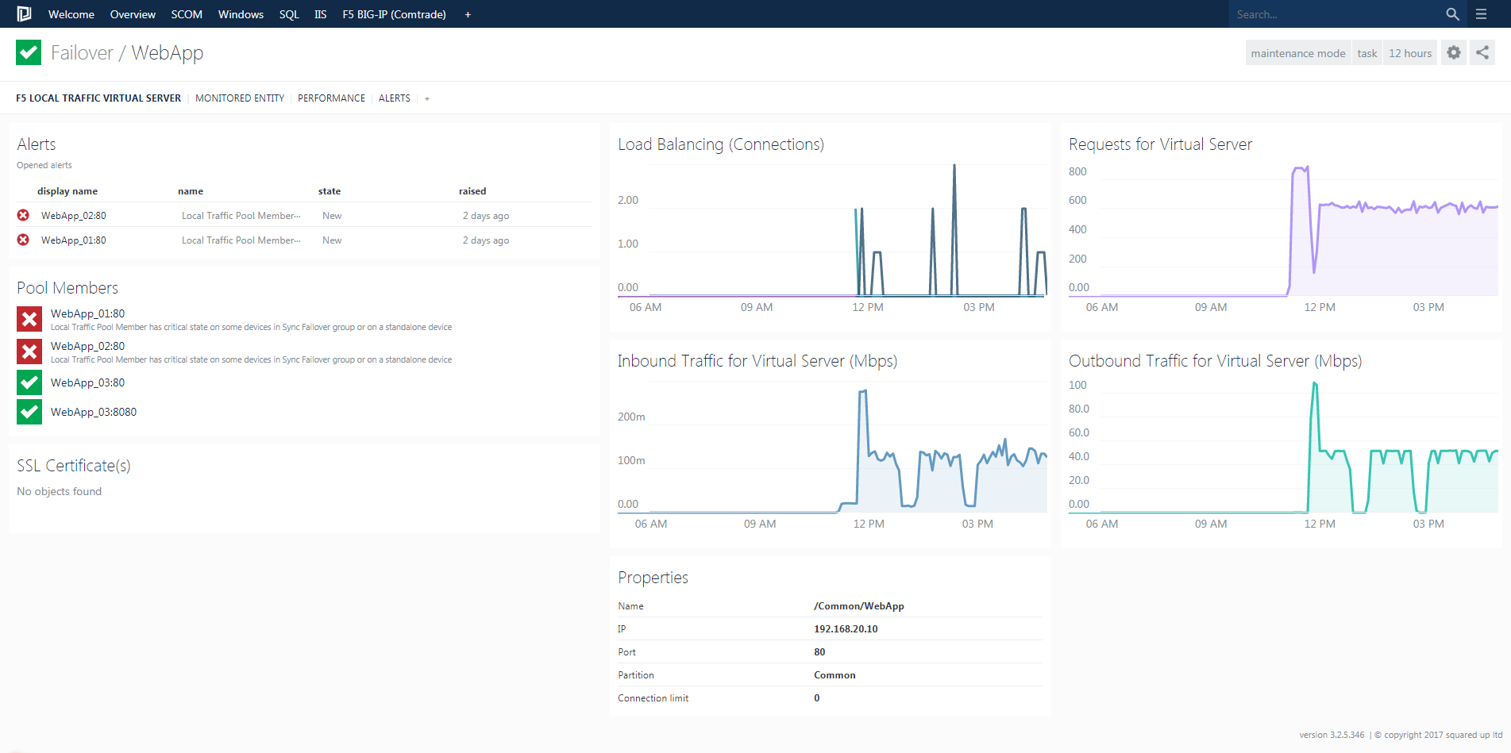Click the share icon in the top right
Image resolution: width=1511 pixels, height=753 pixels.
(1482, 52)
